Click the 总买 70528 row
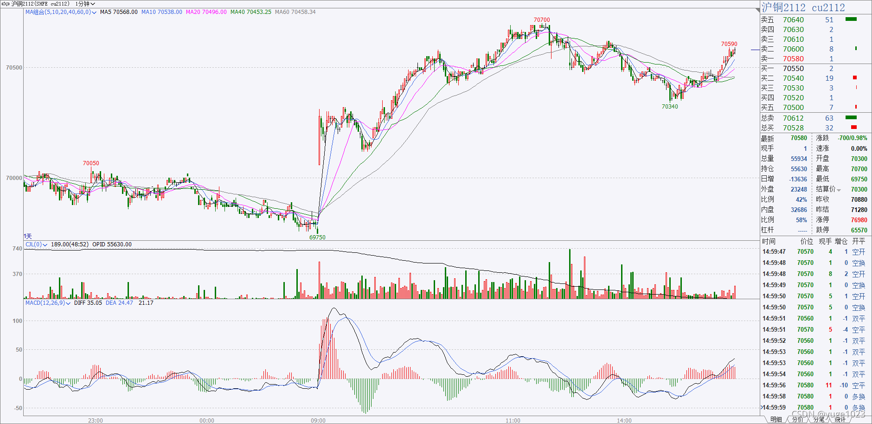Screen dimensions: 872x424 [x=815, y=128]
